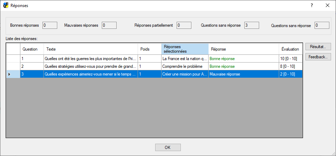The height and width of the screenshot is (156, 336).
Task: Select the "Comprendre le problème" answer cell
Action: 185,66
